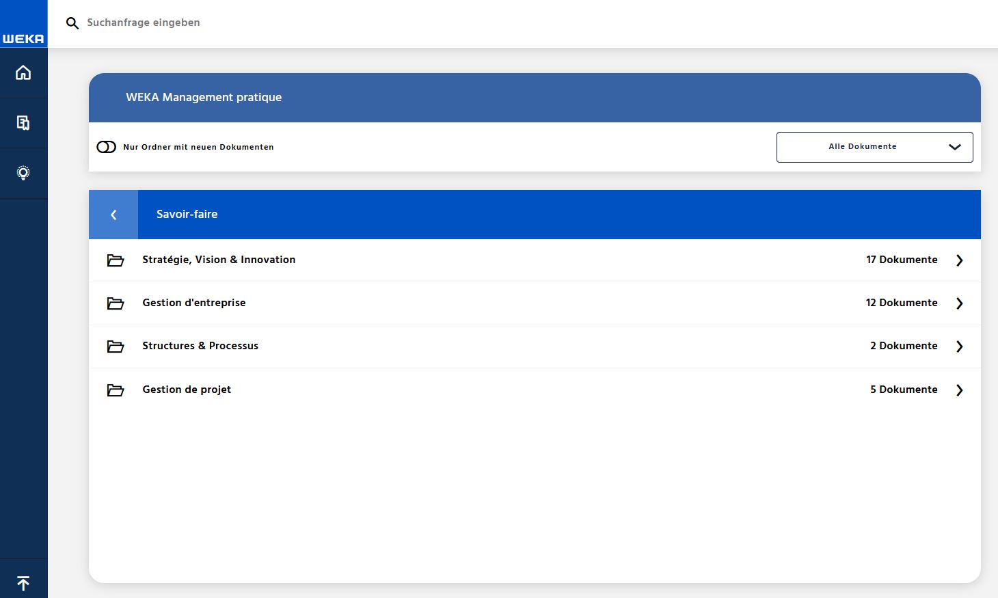Screen dimensions: 998x598
Task: Expand Gestion d'entreprise using its chevron
Action: pyautogui.click(x=959, y=303)
